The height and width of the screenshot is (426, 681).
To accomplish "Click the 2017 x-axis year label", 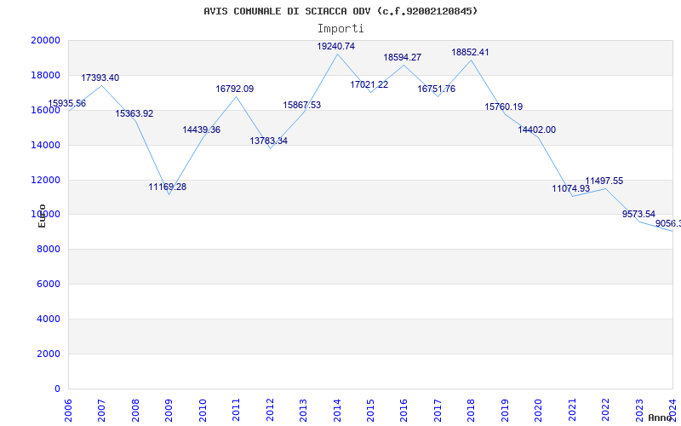I will [438, 410].
